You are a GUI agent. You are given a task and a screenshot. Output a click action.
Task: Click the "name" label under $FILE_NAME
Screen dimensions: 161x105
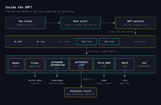tap(104, 80)
